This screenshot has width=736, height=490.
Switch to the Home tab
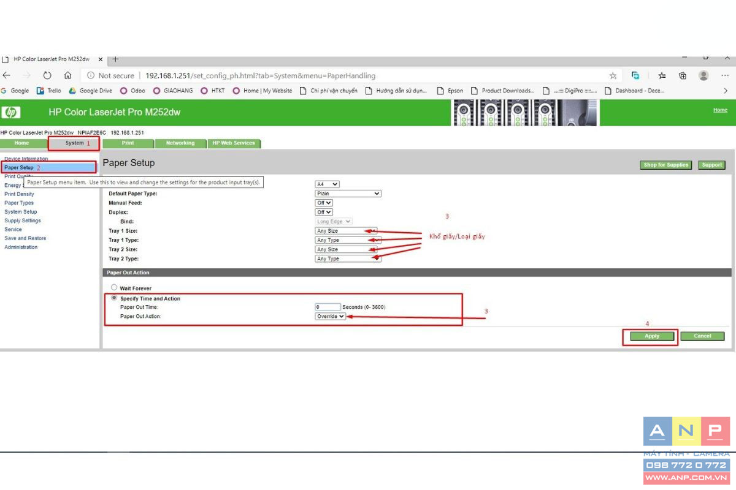(21, 143)
